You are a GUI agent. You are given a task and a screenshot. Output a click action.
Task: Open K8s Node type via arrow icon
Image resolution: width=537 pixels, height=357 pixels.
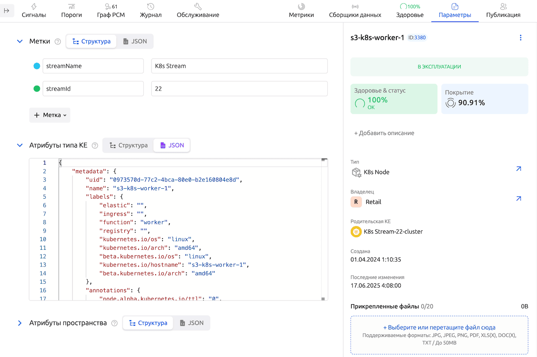pyautogui.click(x=519, y=169)
